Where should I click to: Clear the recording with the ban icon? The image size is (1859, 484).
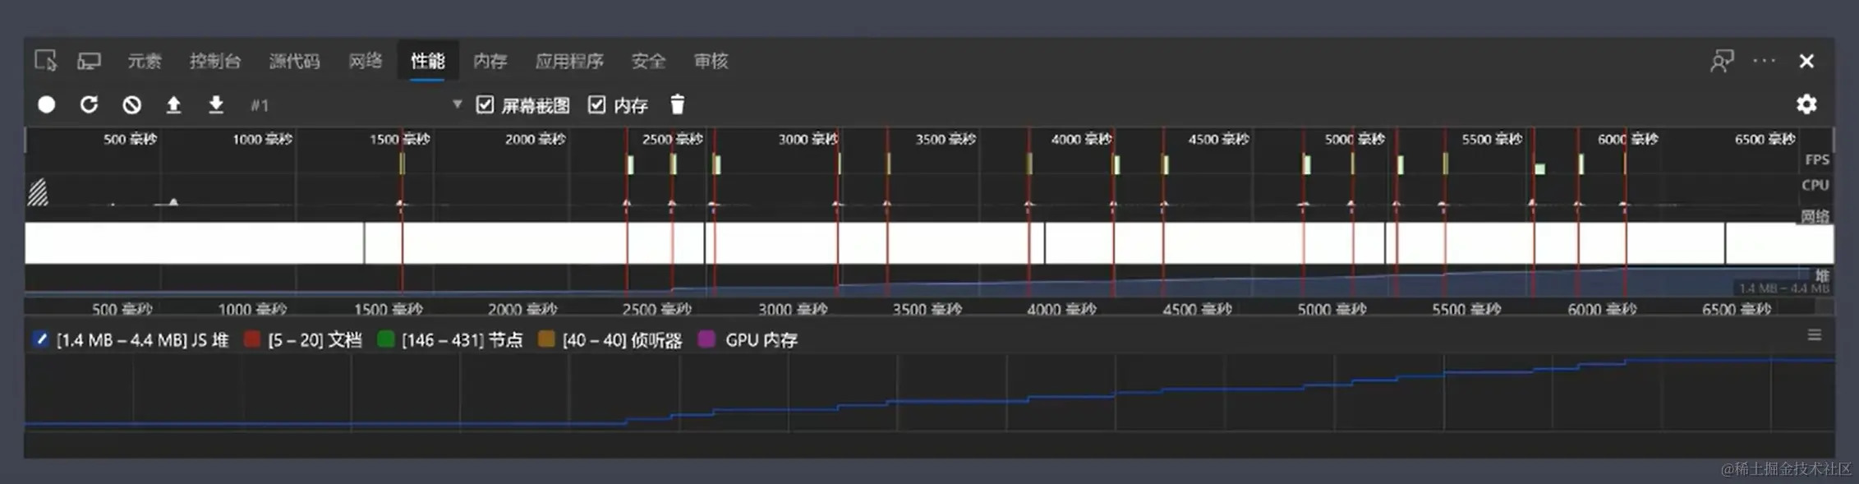(131, 104)
